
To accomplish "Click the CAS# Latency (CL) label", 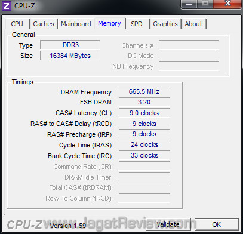I will 84,113.
